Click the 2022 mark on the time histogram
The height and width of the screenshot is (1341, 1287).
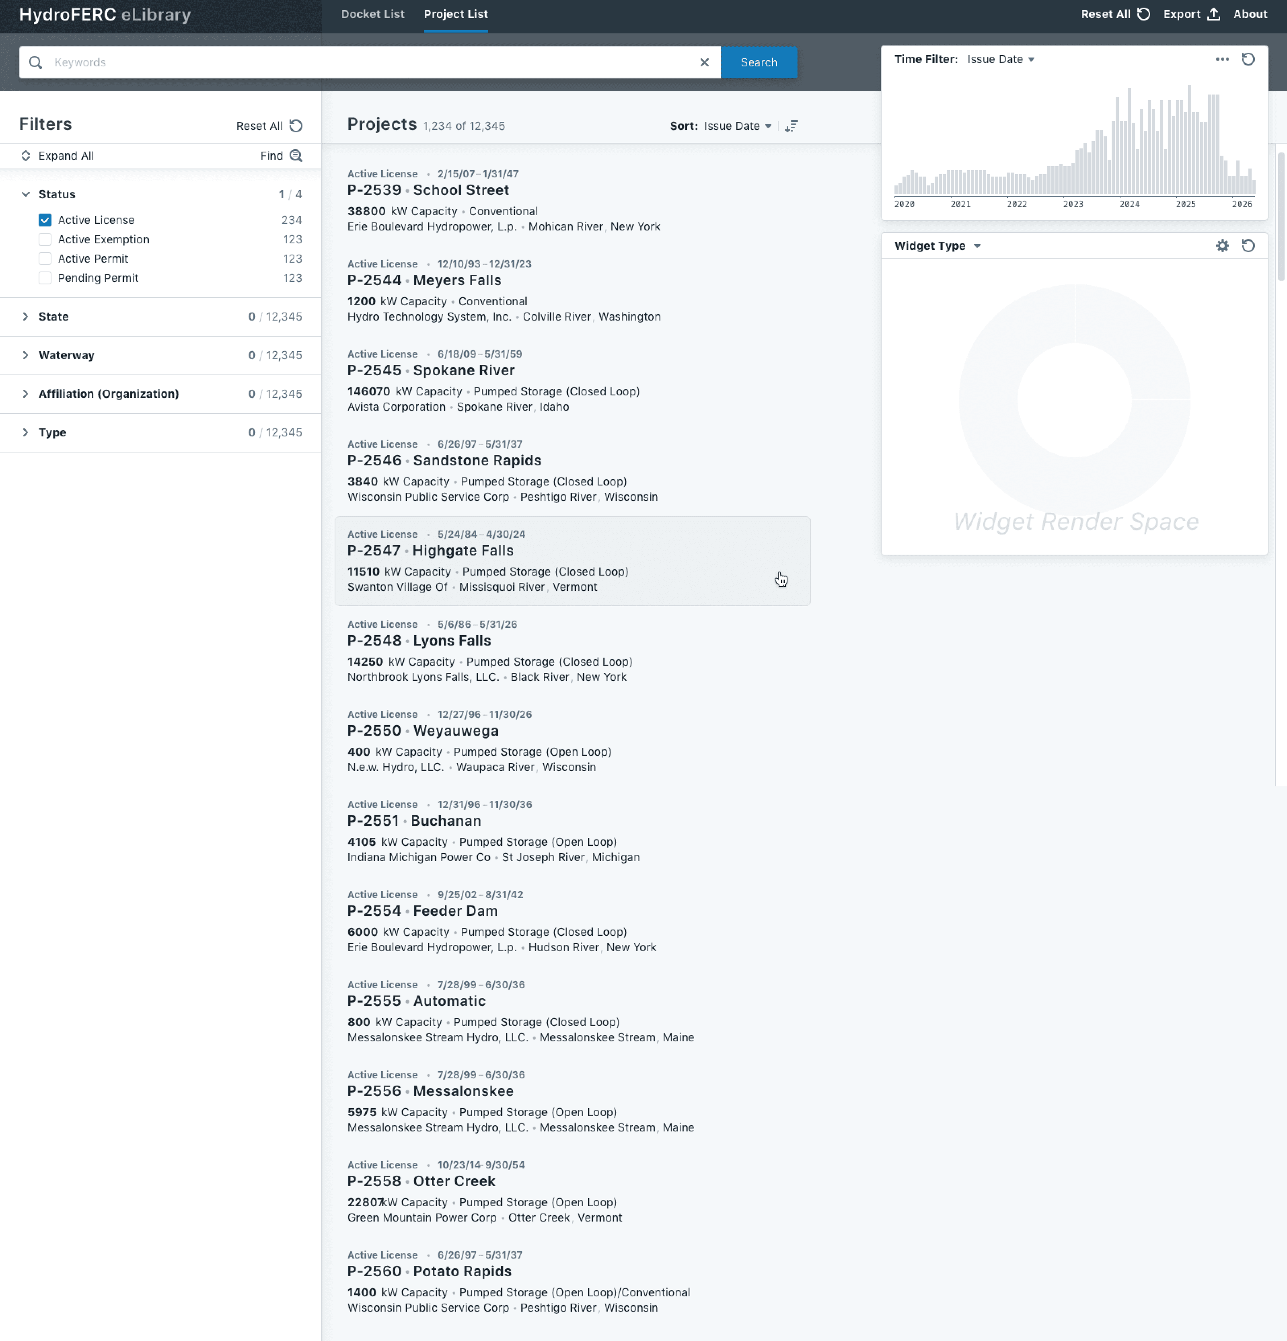1017,204
